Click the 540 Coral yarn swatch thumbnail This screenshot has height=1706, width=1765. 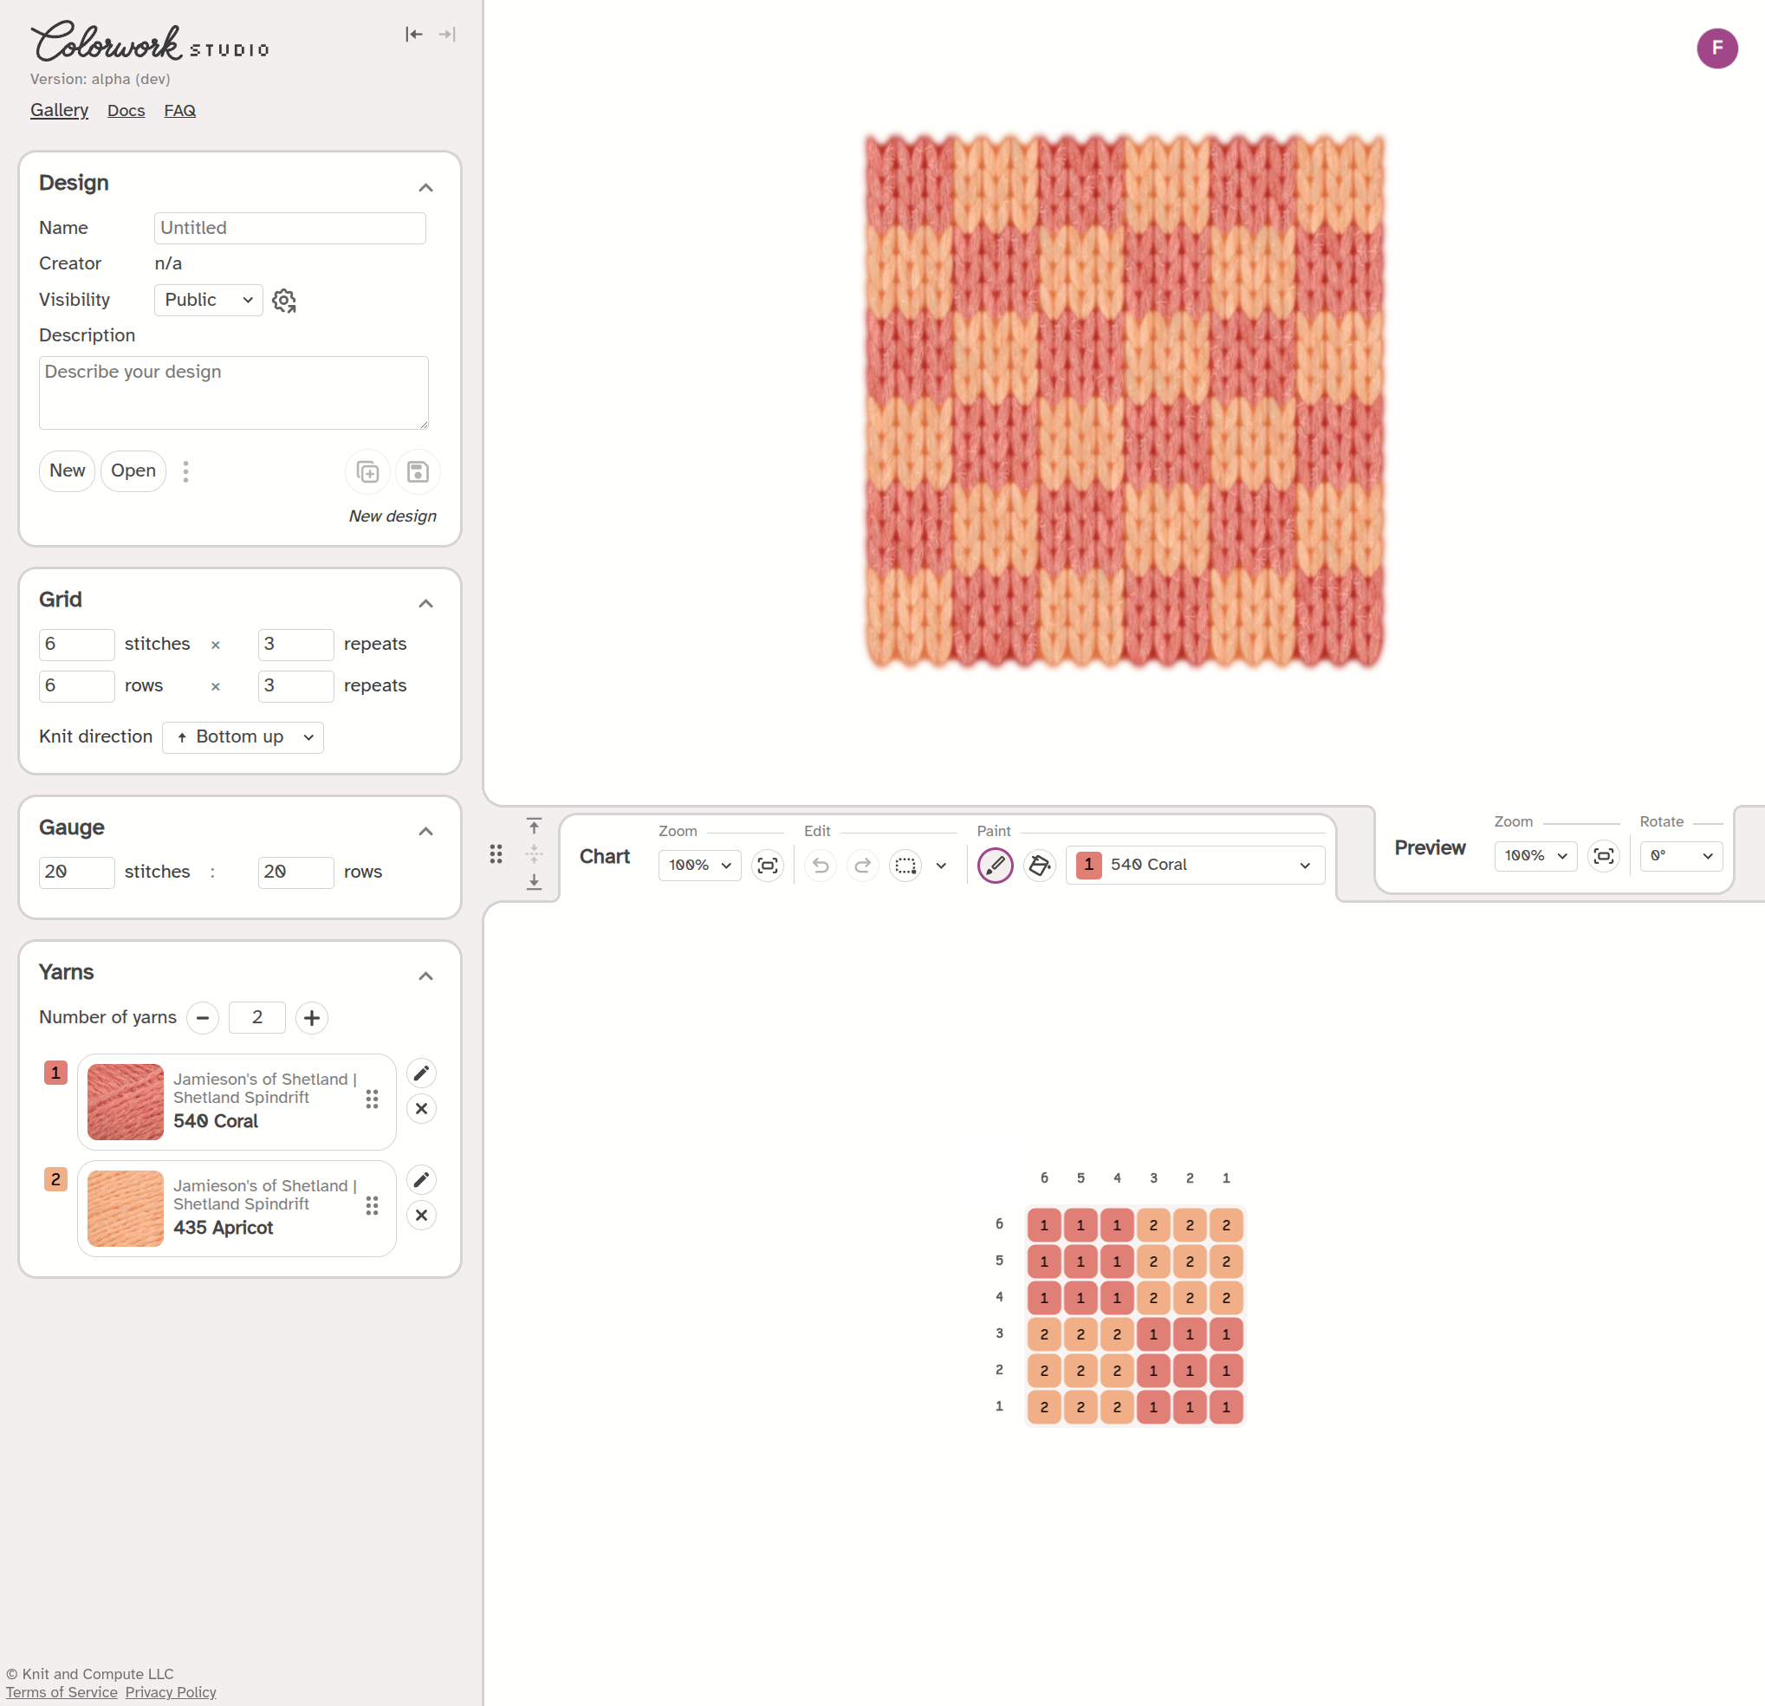pos(125,1102)
